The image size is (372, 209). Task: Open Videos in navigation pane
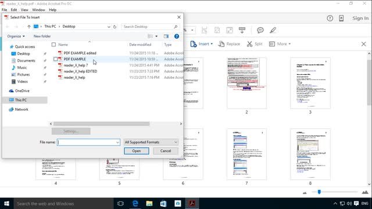tap(22, 81)
